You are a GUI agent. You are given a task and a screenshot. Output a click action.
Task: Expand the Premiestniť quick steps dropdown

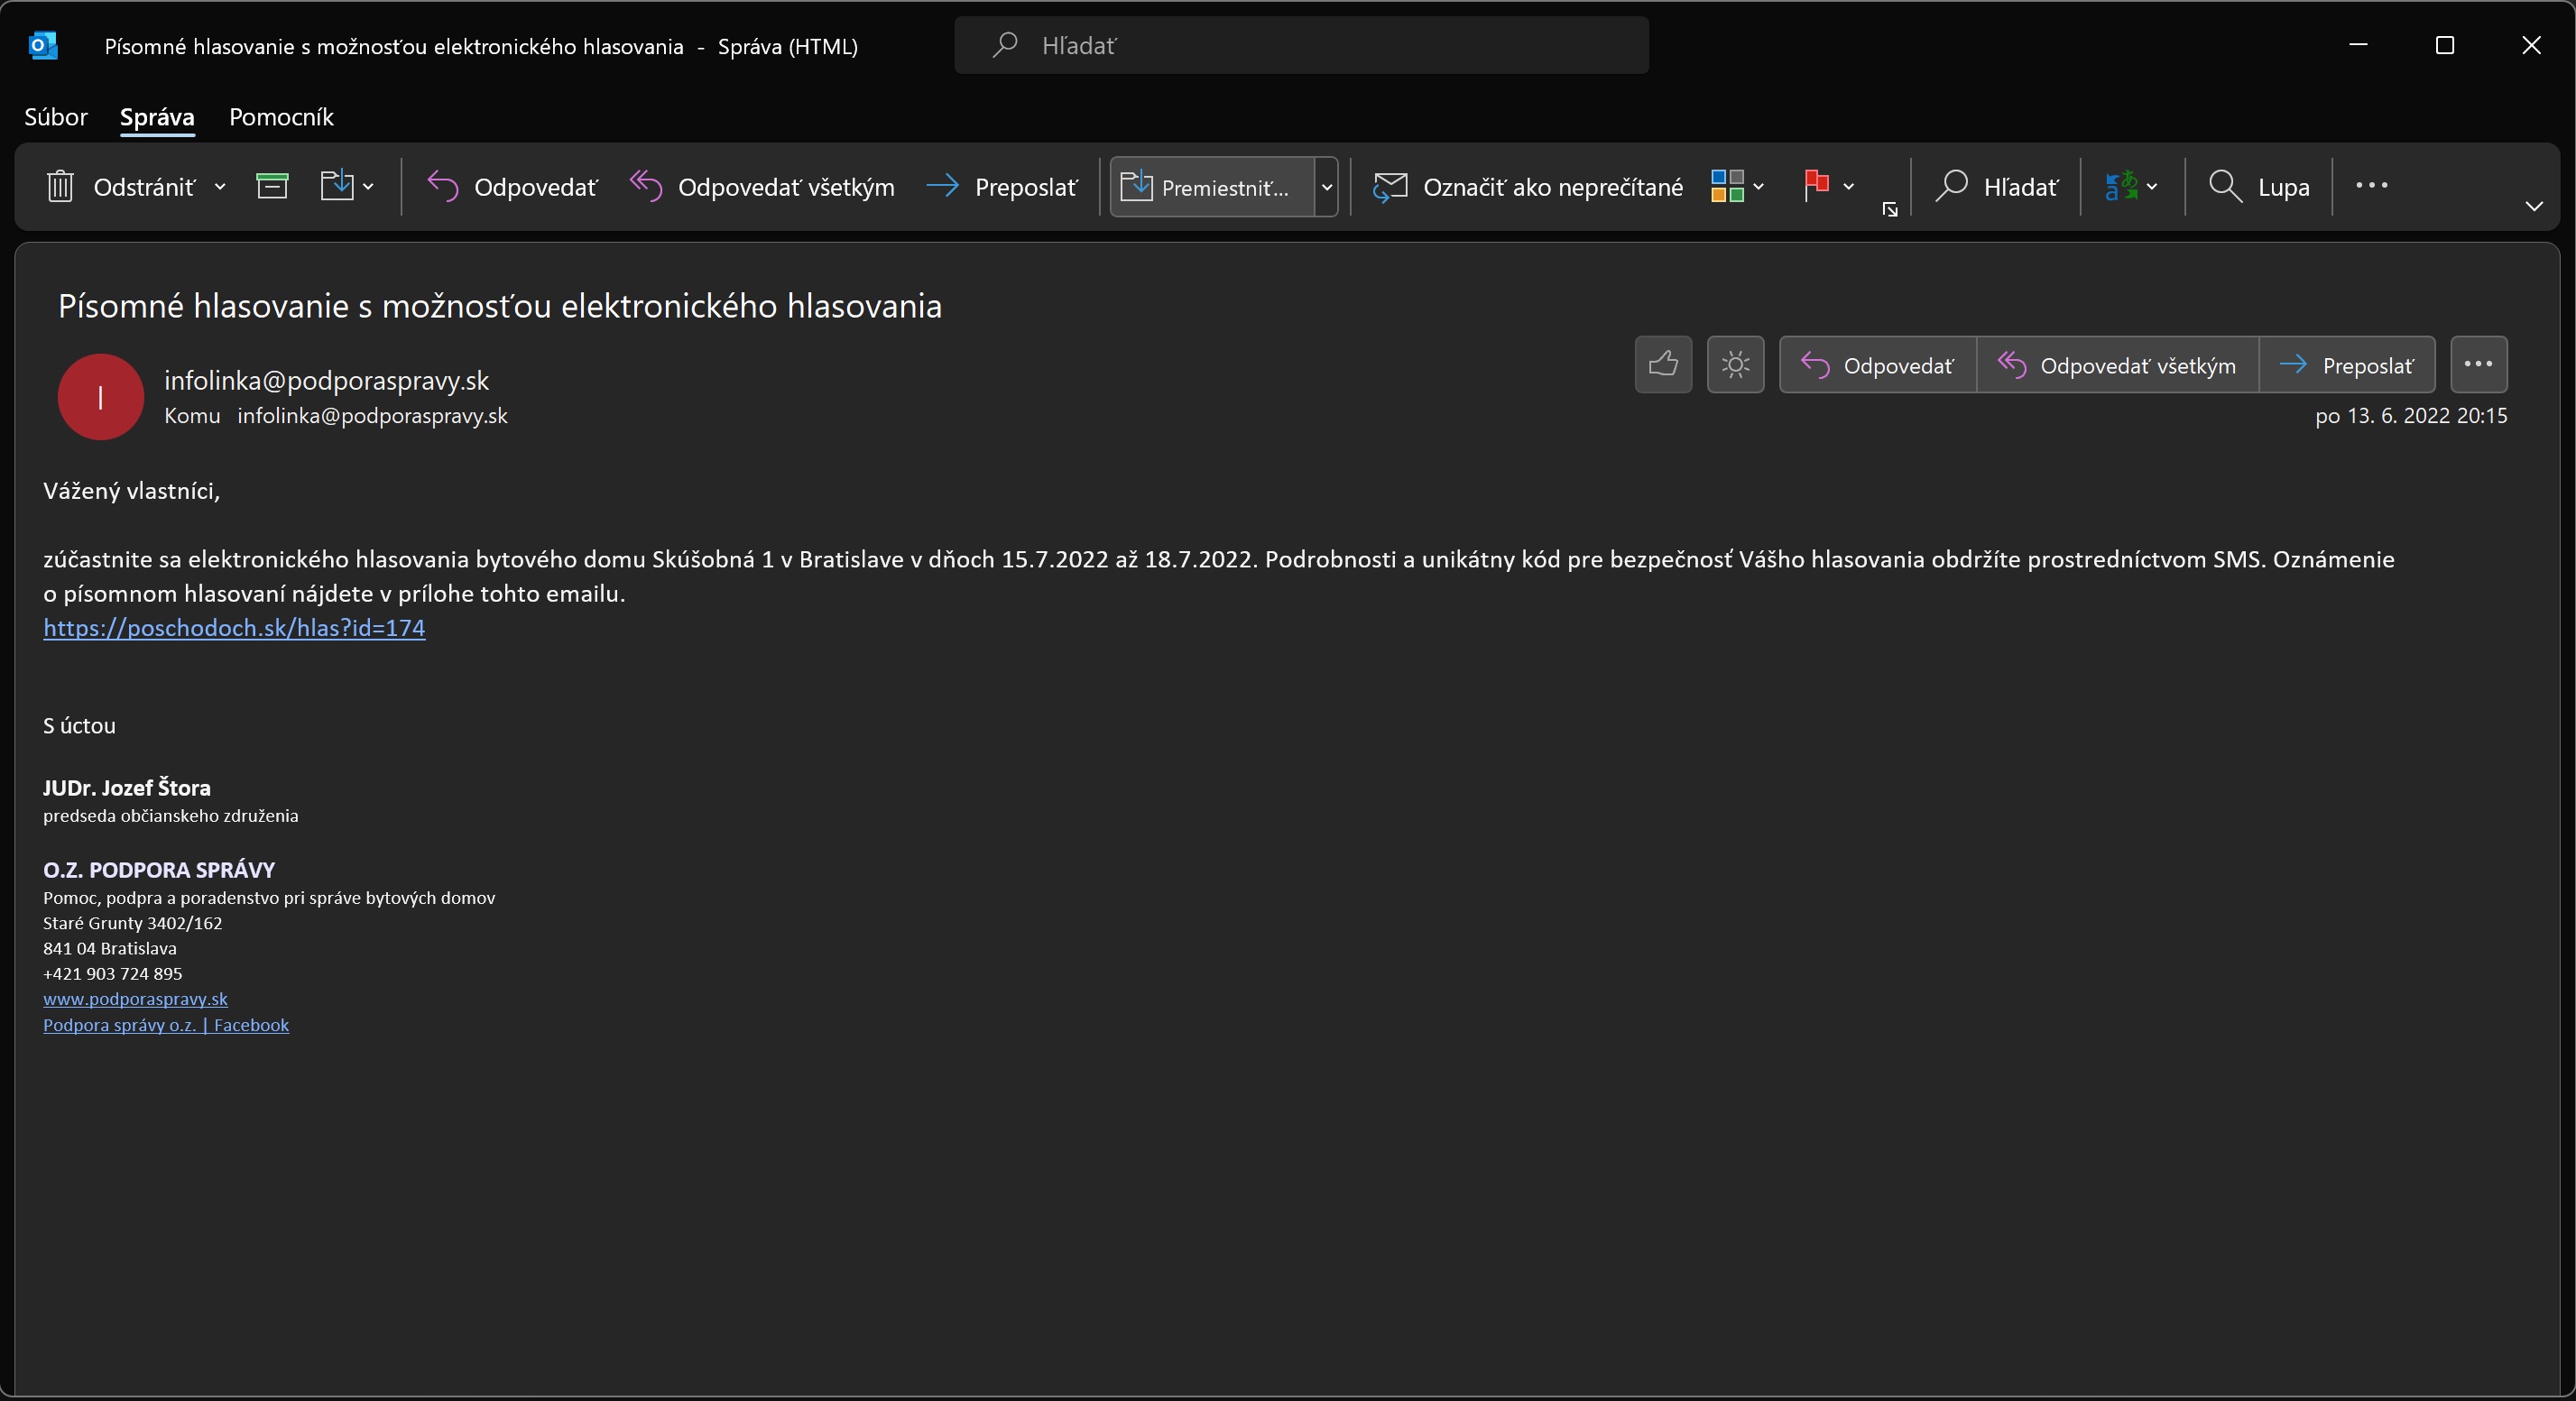1327,187
